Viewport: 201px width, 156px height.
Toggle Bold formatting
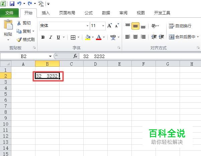coord(43,37)
